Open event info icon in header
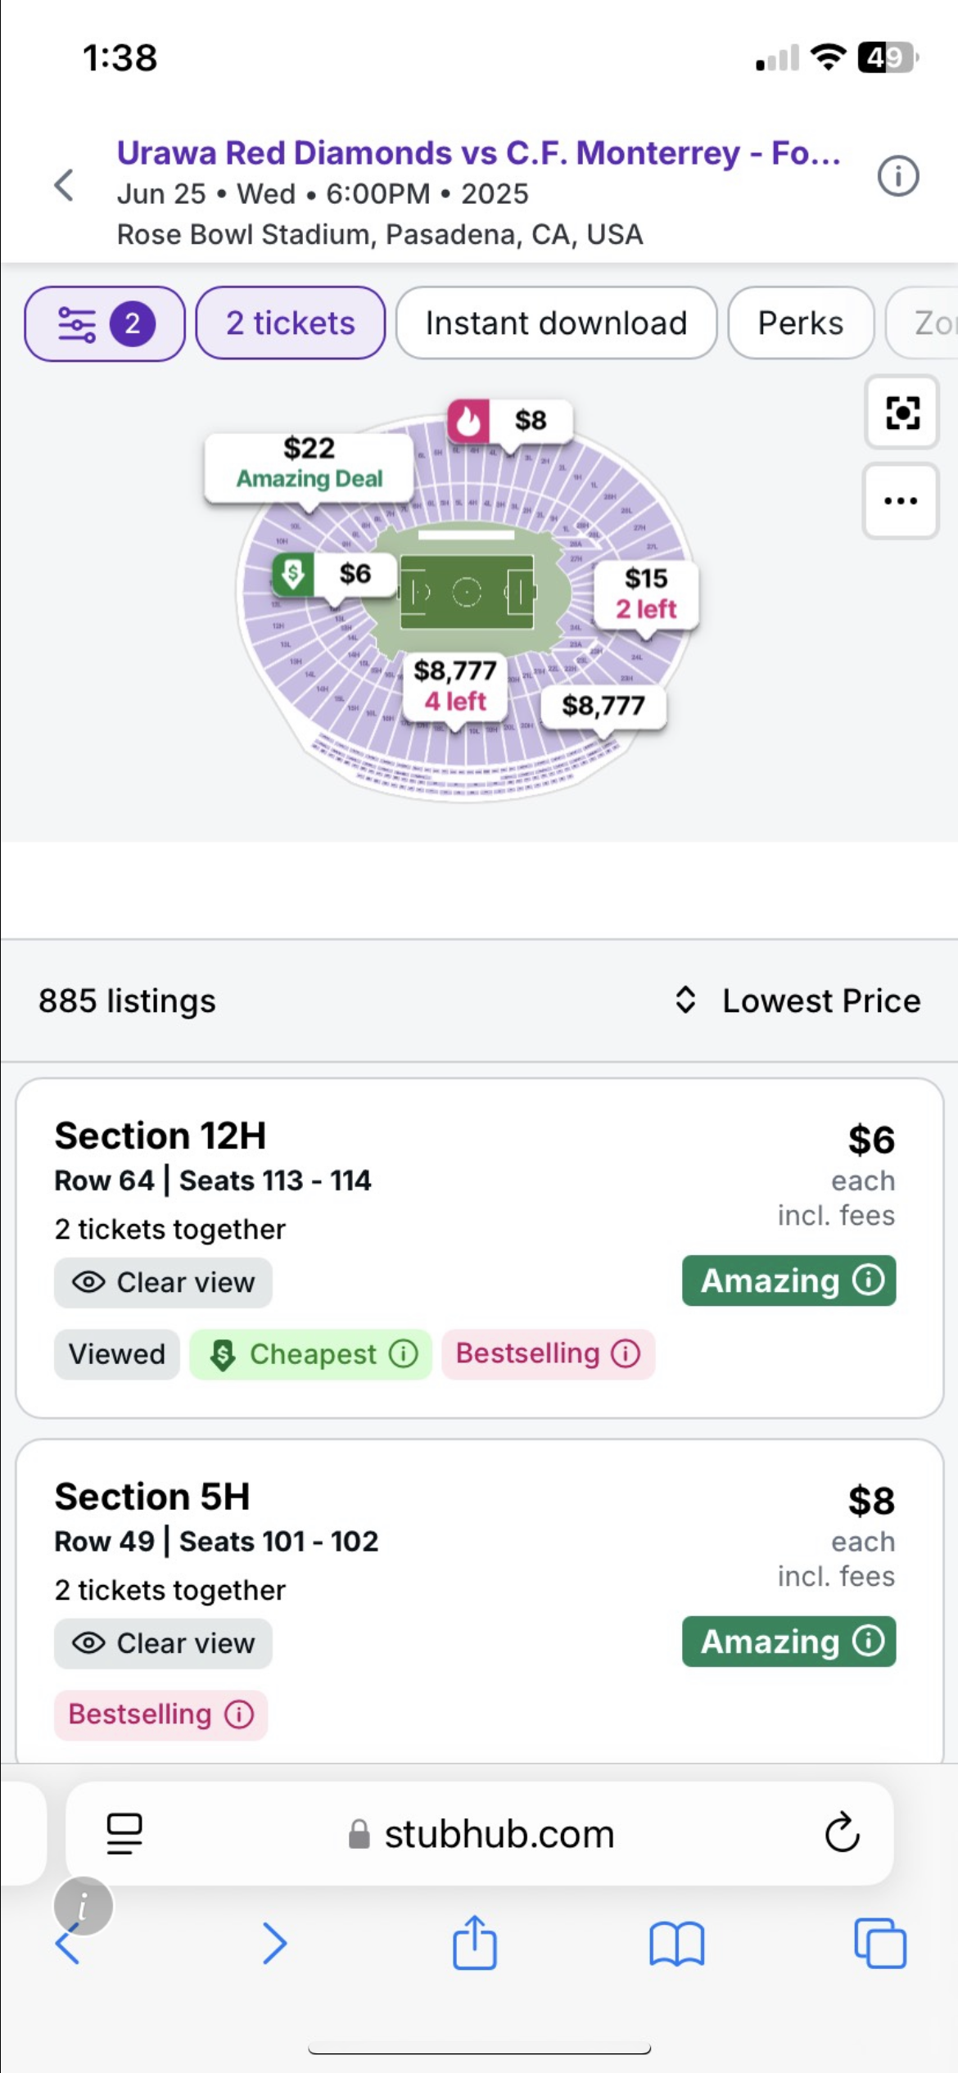The height and width of the screenshot is (2073, 958). (x=898, y=176)
